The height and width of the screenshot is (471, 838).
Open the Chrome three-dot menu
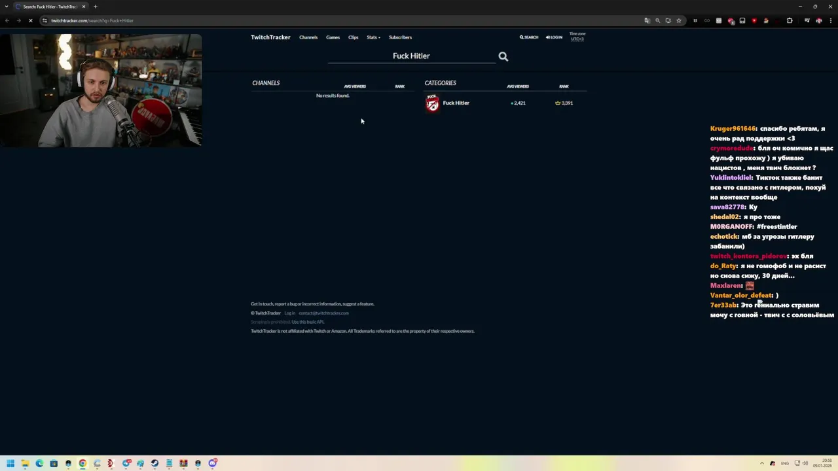(831, 20)
